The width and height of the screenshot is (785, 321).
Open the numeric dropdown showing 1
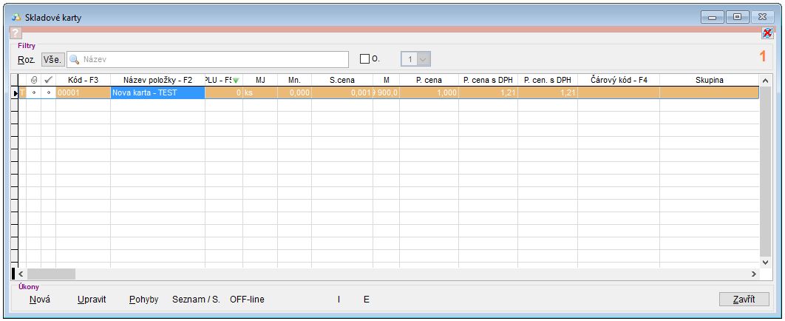pos(424,59)
